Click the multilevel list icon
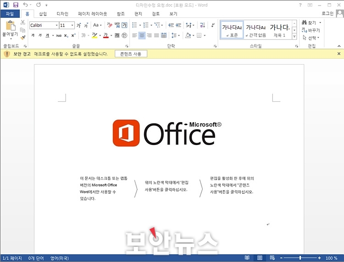 (x=157, y=25)
